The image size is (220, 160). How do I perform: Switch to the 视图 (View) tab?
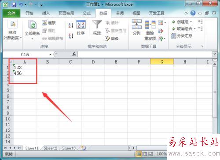[136, 13]
